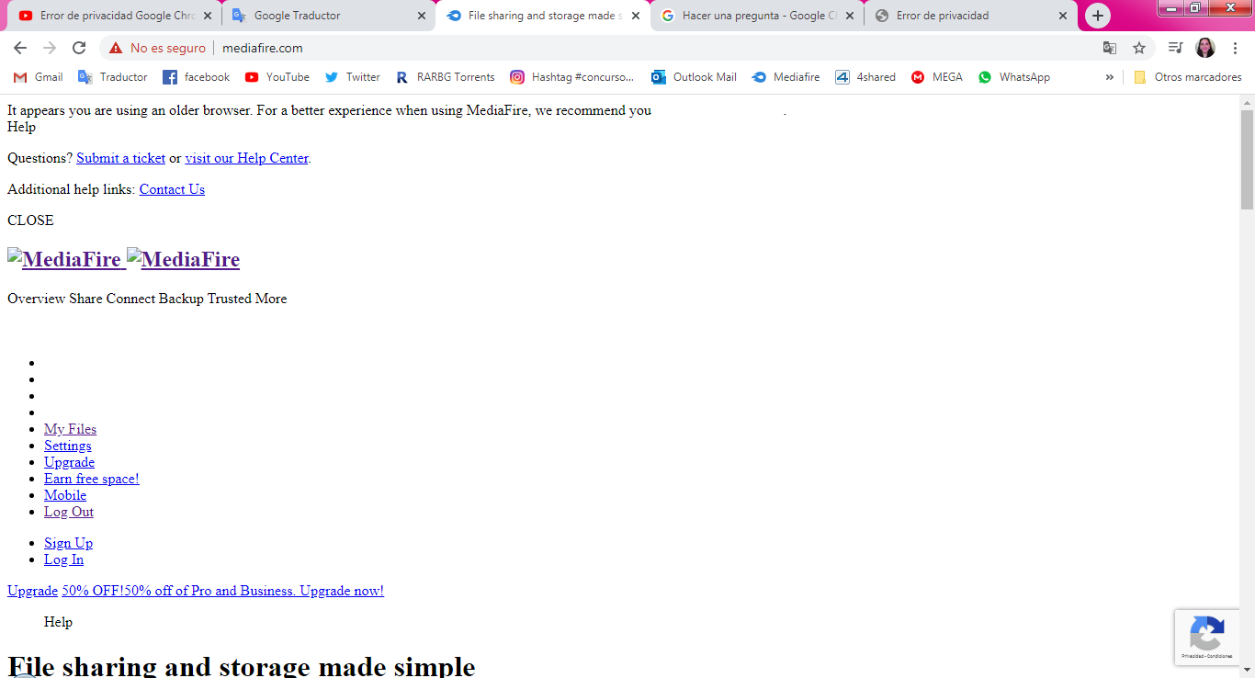Close the last 'Error de privacidad' tab
1255x678 pixels.
tap(1063, 16)
